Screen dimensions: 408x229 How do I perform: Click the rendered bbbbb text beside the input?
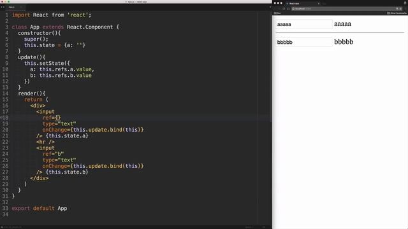pyautogui.click(x=344, y=41)
